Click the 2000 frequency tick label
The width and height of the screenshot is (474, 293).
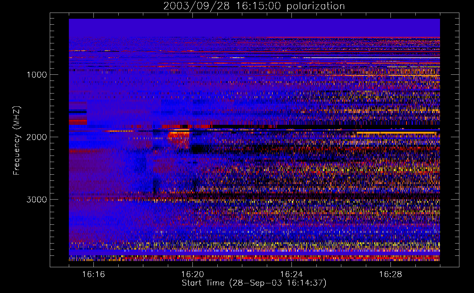click(x=37, y=137)
